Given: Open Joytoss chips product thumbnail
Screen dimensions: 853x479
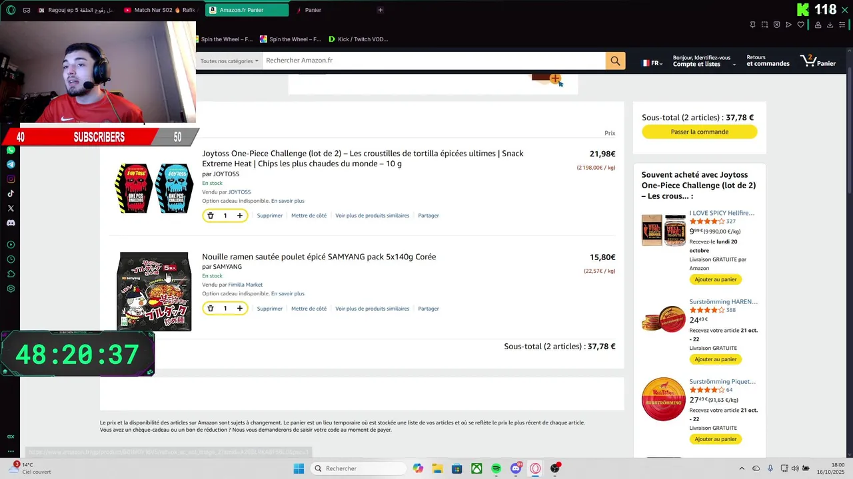Looking at the screenshot, I should tap(154, 188).
